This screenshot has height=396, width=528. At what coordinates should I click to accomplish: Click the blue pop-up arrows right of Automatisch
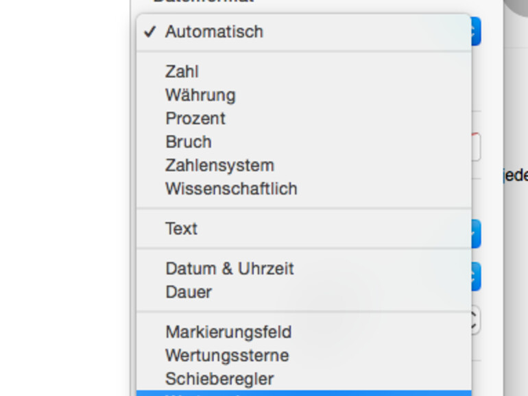[476, 32]
